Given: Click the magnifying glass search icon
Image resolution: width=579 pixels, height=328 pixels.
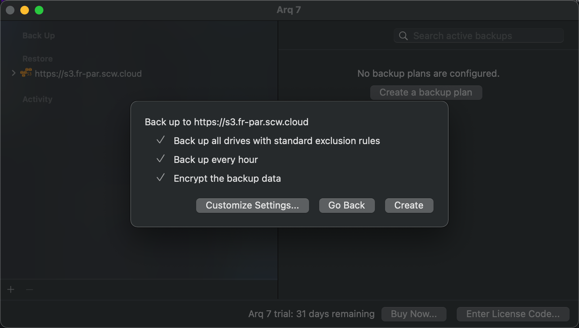Looking at the screenshot, I should pyautogui.click(x=403, y=36).
